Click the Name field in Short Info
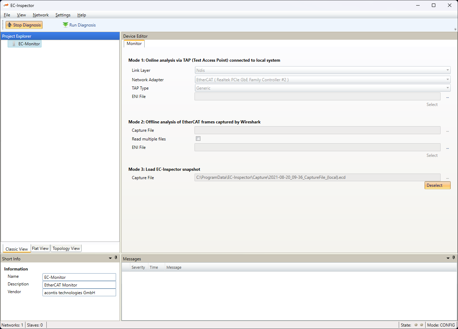This screenshot has width=458, height=329. (x=79, y=277)
